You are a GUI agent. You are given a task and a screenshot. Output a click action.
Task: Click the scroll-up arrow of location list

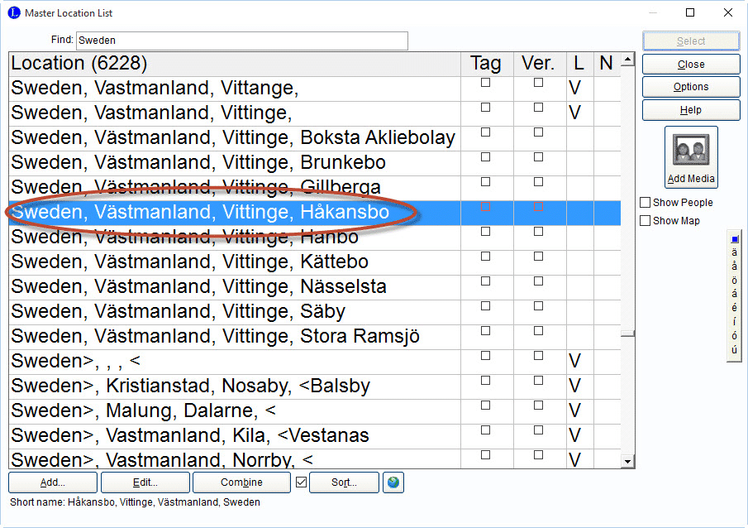628,60
